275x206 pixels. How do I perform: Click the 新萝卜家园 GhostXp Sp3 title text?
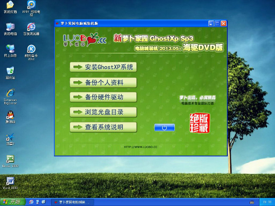tap(154, 38)
